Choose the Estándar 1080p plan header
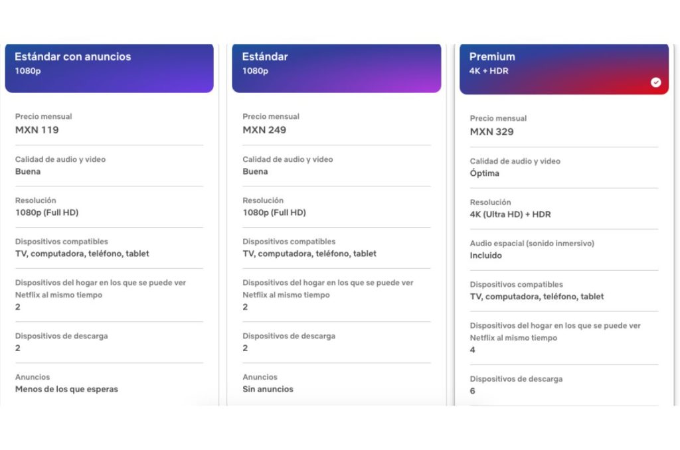This screenshot has width=680, height=450. pyautogui.click(x=336, y=68)
